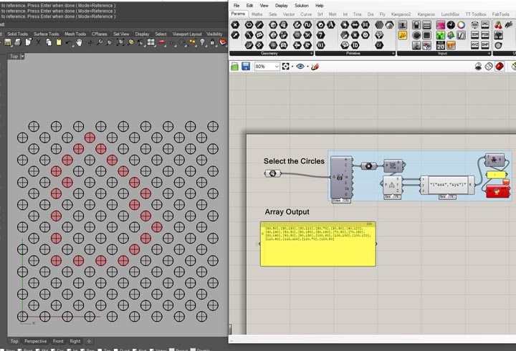Open the Mesh Tools tab in Rhino
The width and height of the screenshot is (516, 351).
coord(75,34)
